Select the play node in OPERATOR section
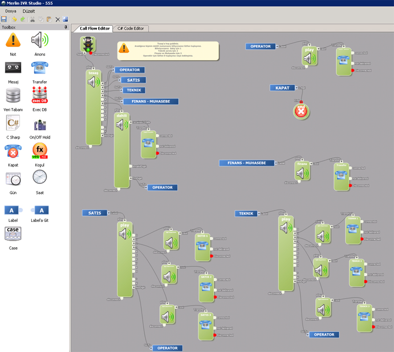The width and height of the screenshot is (394, 352). coord(309,56)
